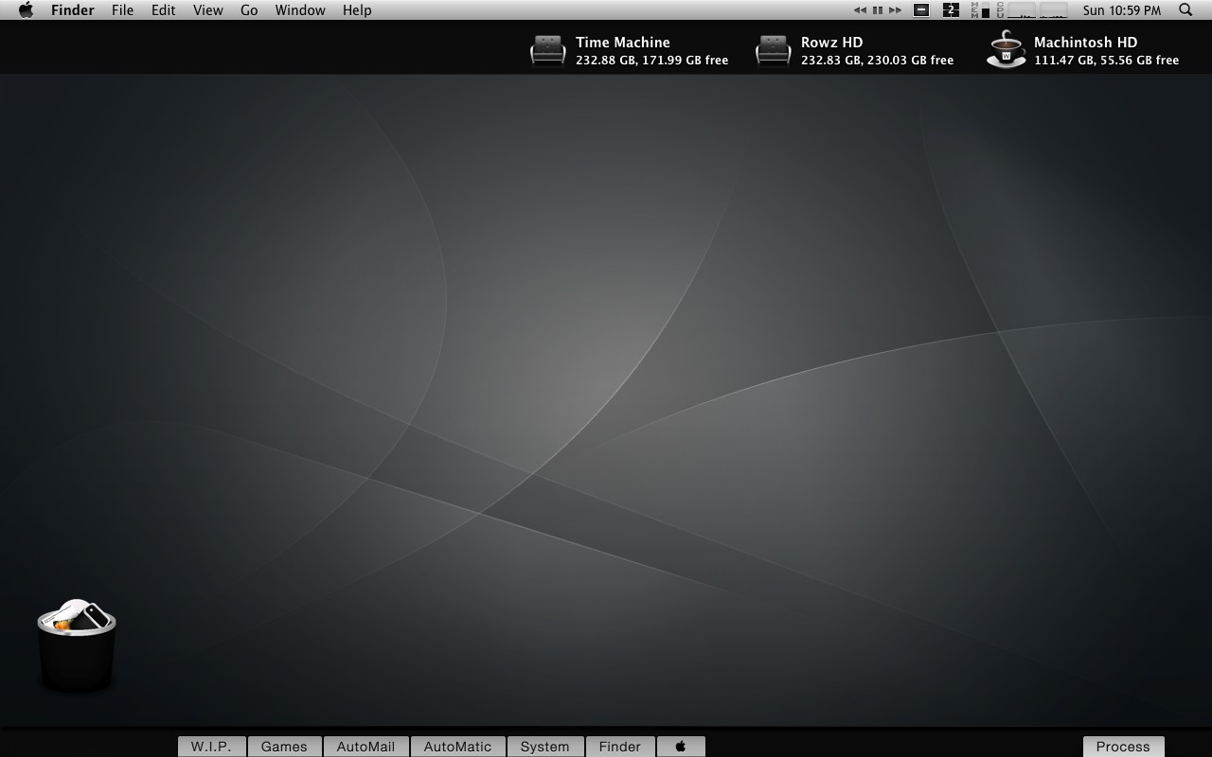1212x757 pixels.
Task: Open the AutoMail tab
Action: (365, 747)
